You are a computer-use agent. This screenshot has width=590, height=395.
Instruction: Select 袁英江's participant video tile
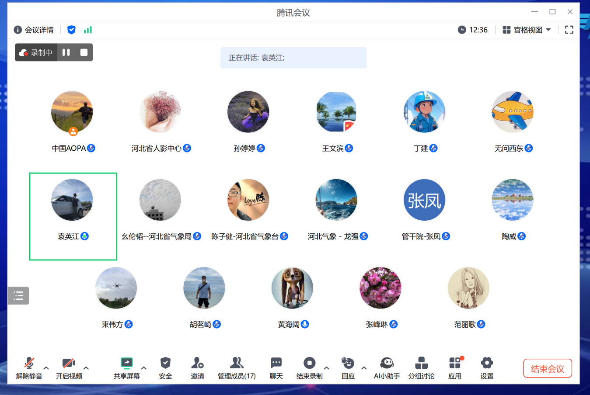(73, 216)
